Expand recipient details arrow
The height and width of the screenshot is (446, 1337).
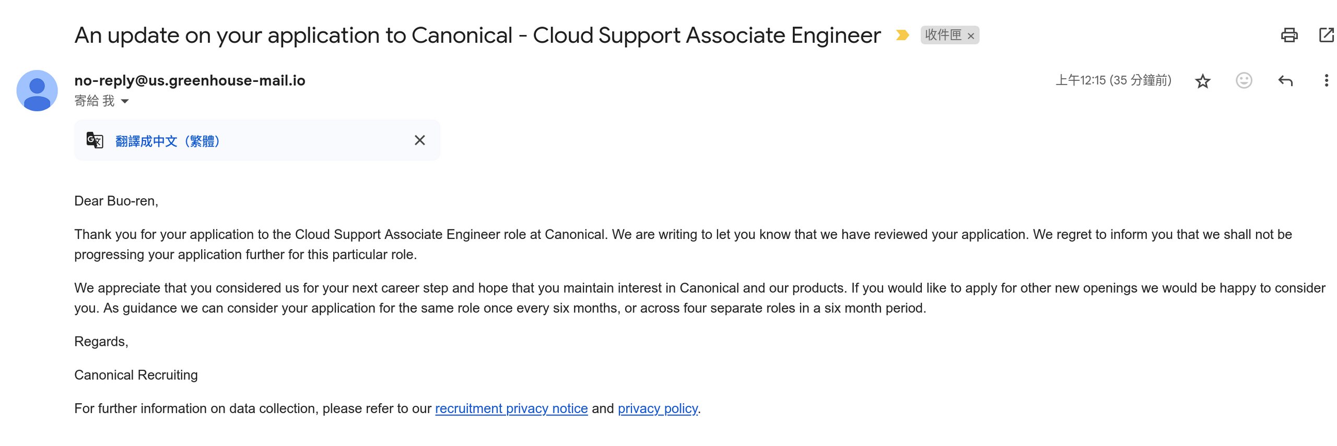125,101
